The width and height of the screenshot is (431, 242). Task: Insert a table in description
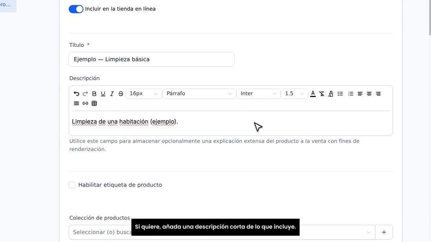point(94,103)
